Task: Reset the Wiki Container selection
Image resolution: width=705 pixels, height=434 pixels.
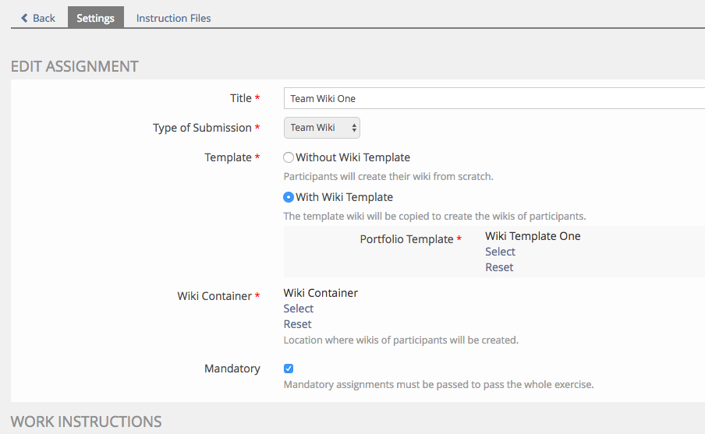Action: (297, 324)
